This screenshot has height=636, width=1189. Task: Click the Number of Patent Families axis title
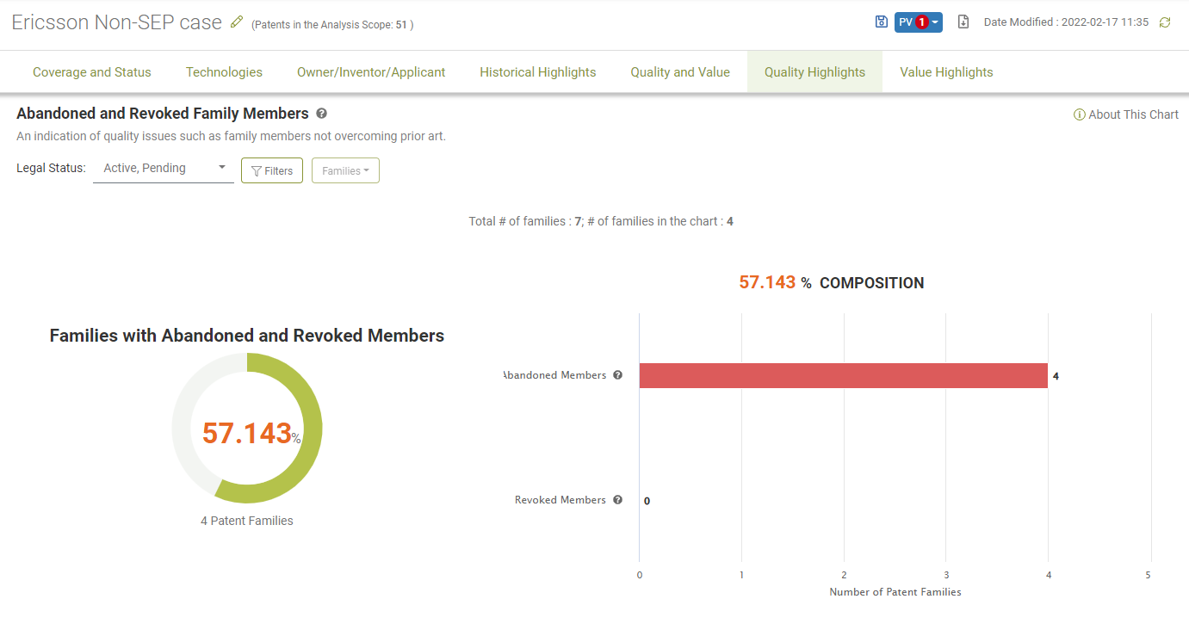point(895,592)
